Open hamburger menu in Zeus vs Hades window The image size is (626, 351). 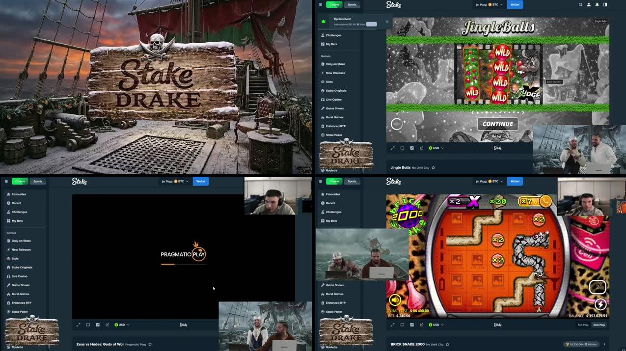(x=6, y=181)
